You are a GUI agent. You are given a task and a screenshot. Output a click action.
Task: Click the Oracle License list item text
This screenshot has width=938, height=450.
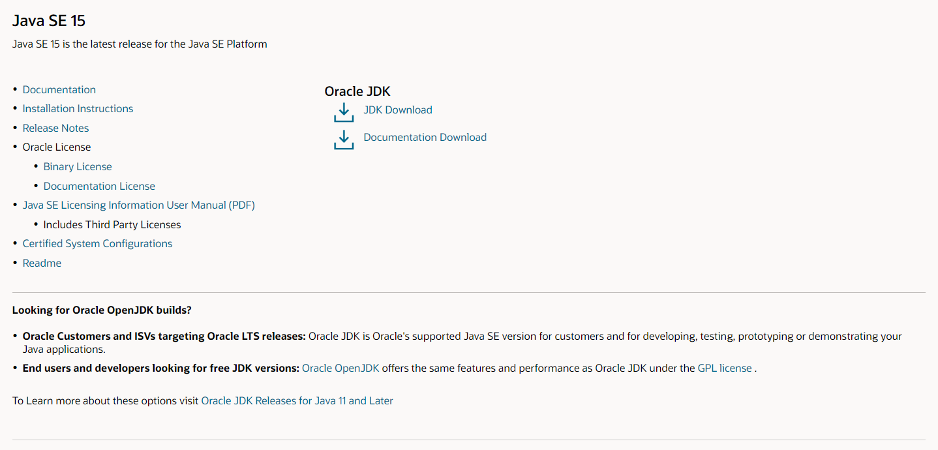click(57, 147)
